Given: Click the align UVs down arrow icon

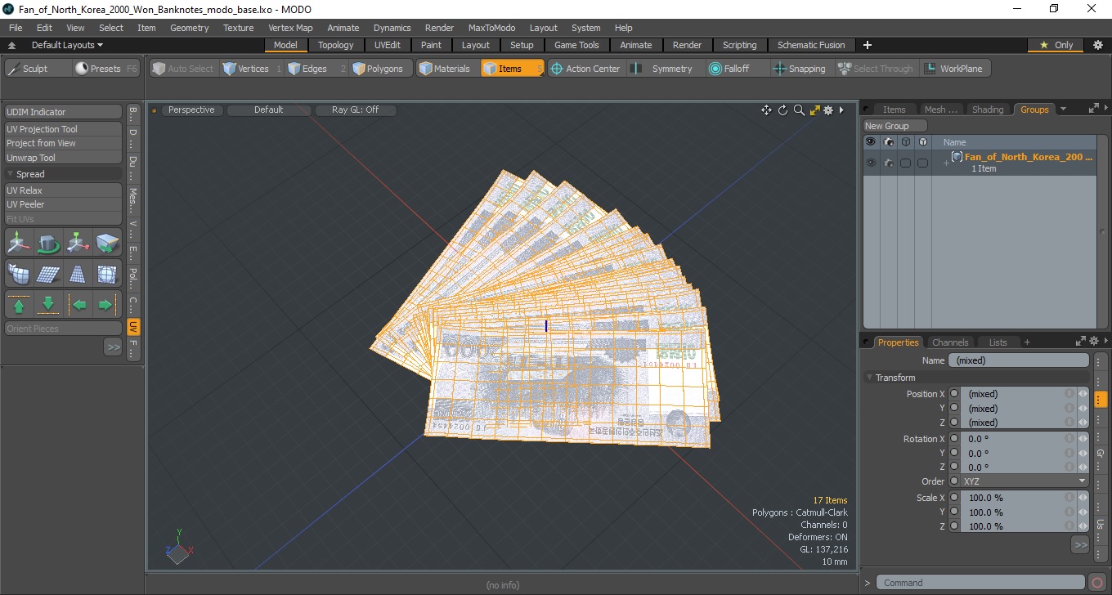Looking at the screenshot, I should tap(49, 305).
